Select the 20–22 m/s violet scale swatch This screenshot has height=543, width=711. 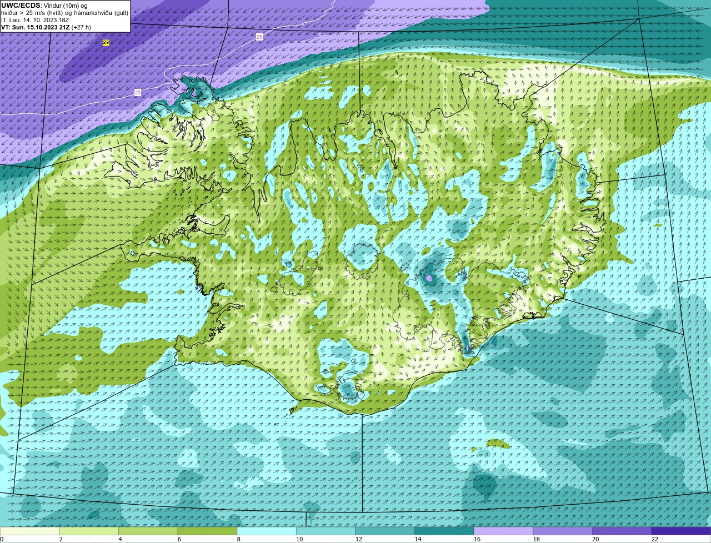point(622,531)
